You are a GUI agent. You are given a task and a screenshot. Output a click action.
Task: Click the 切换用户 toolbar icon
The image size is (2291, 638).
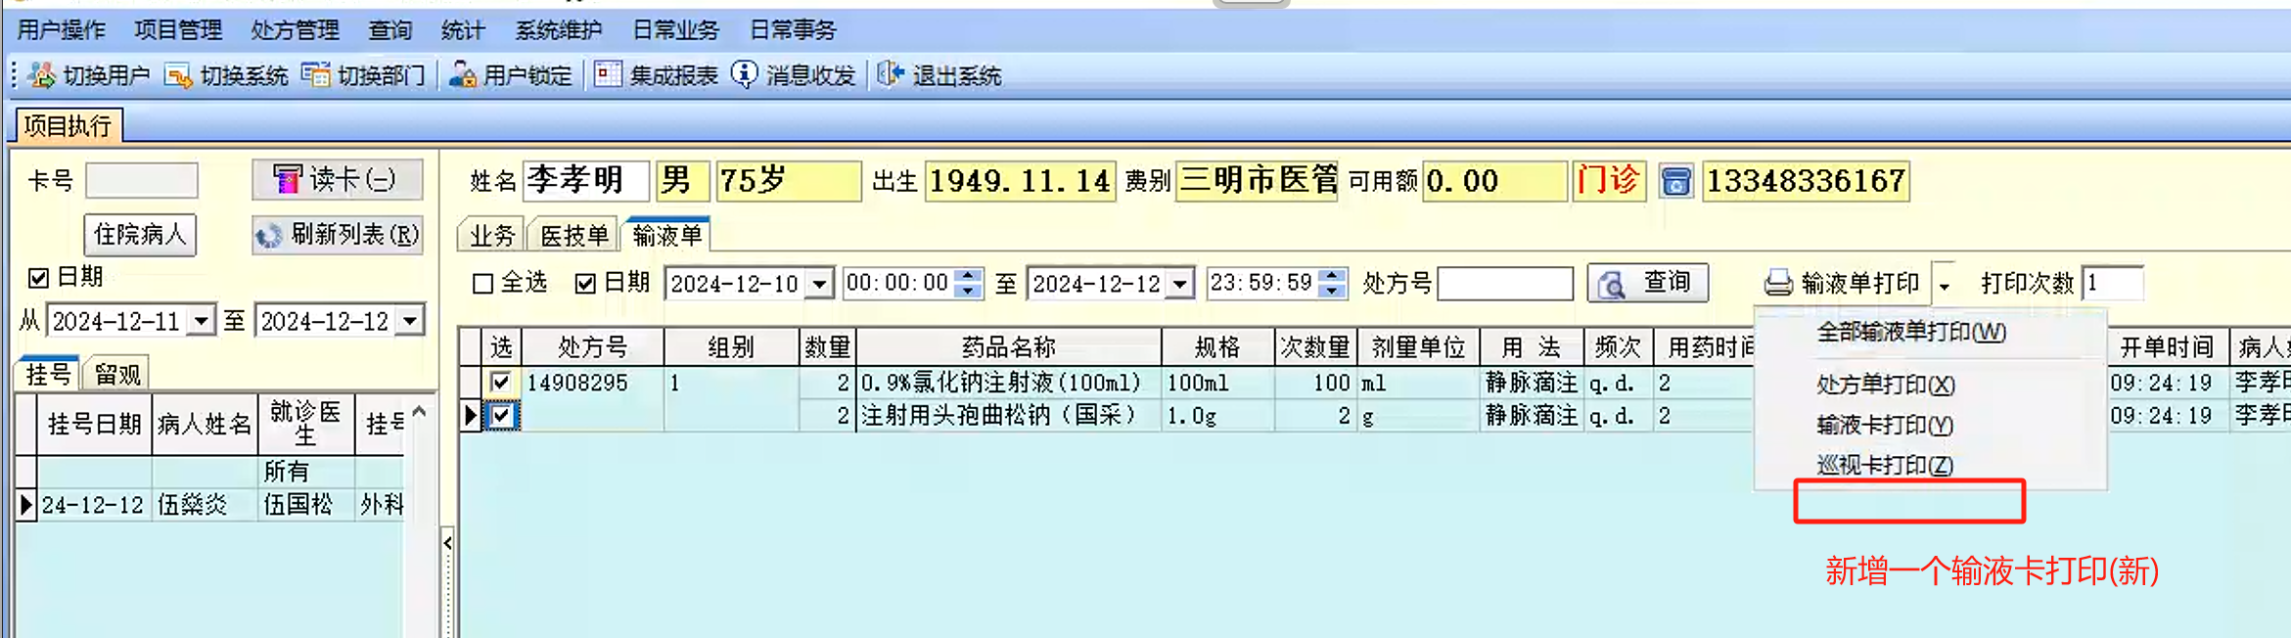(x=42, y=74)
